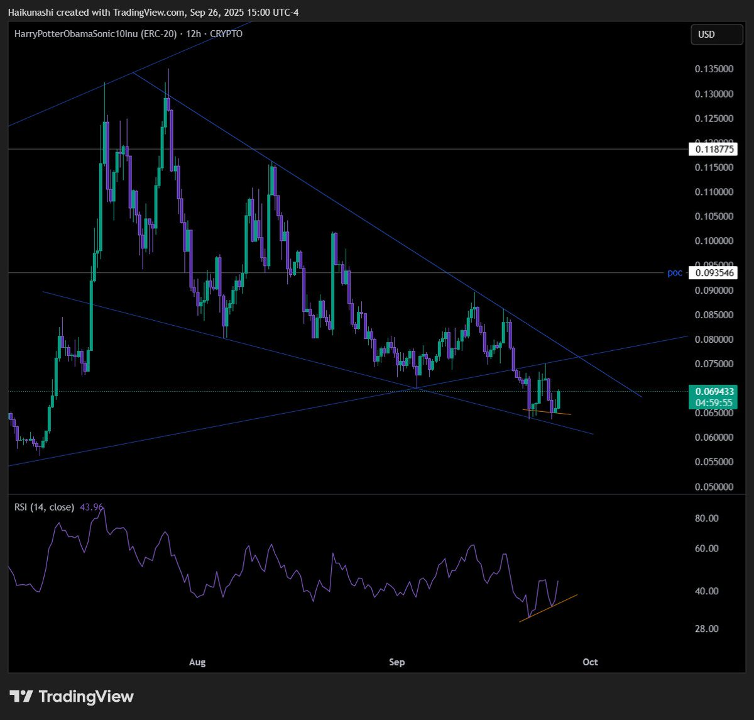
Task: Select the orange trendline on the RSI pane
Action: 549,607
